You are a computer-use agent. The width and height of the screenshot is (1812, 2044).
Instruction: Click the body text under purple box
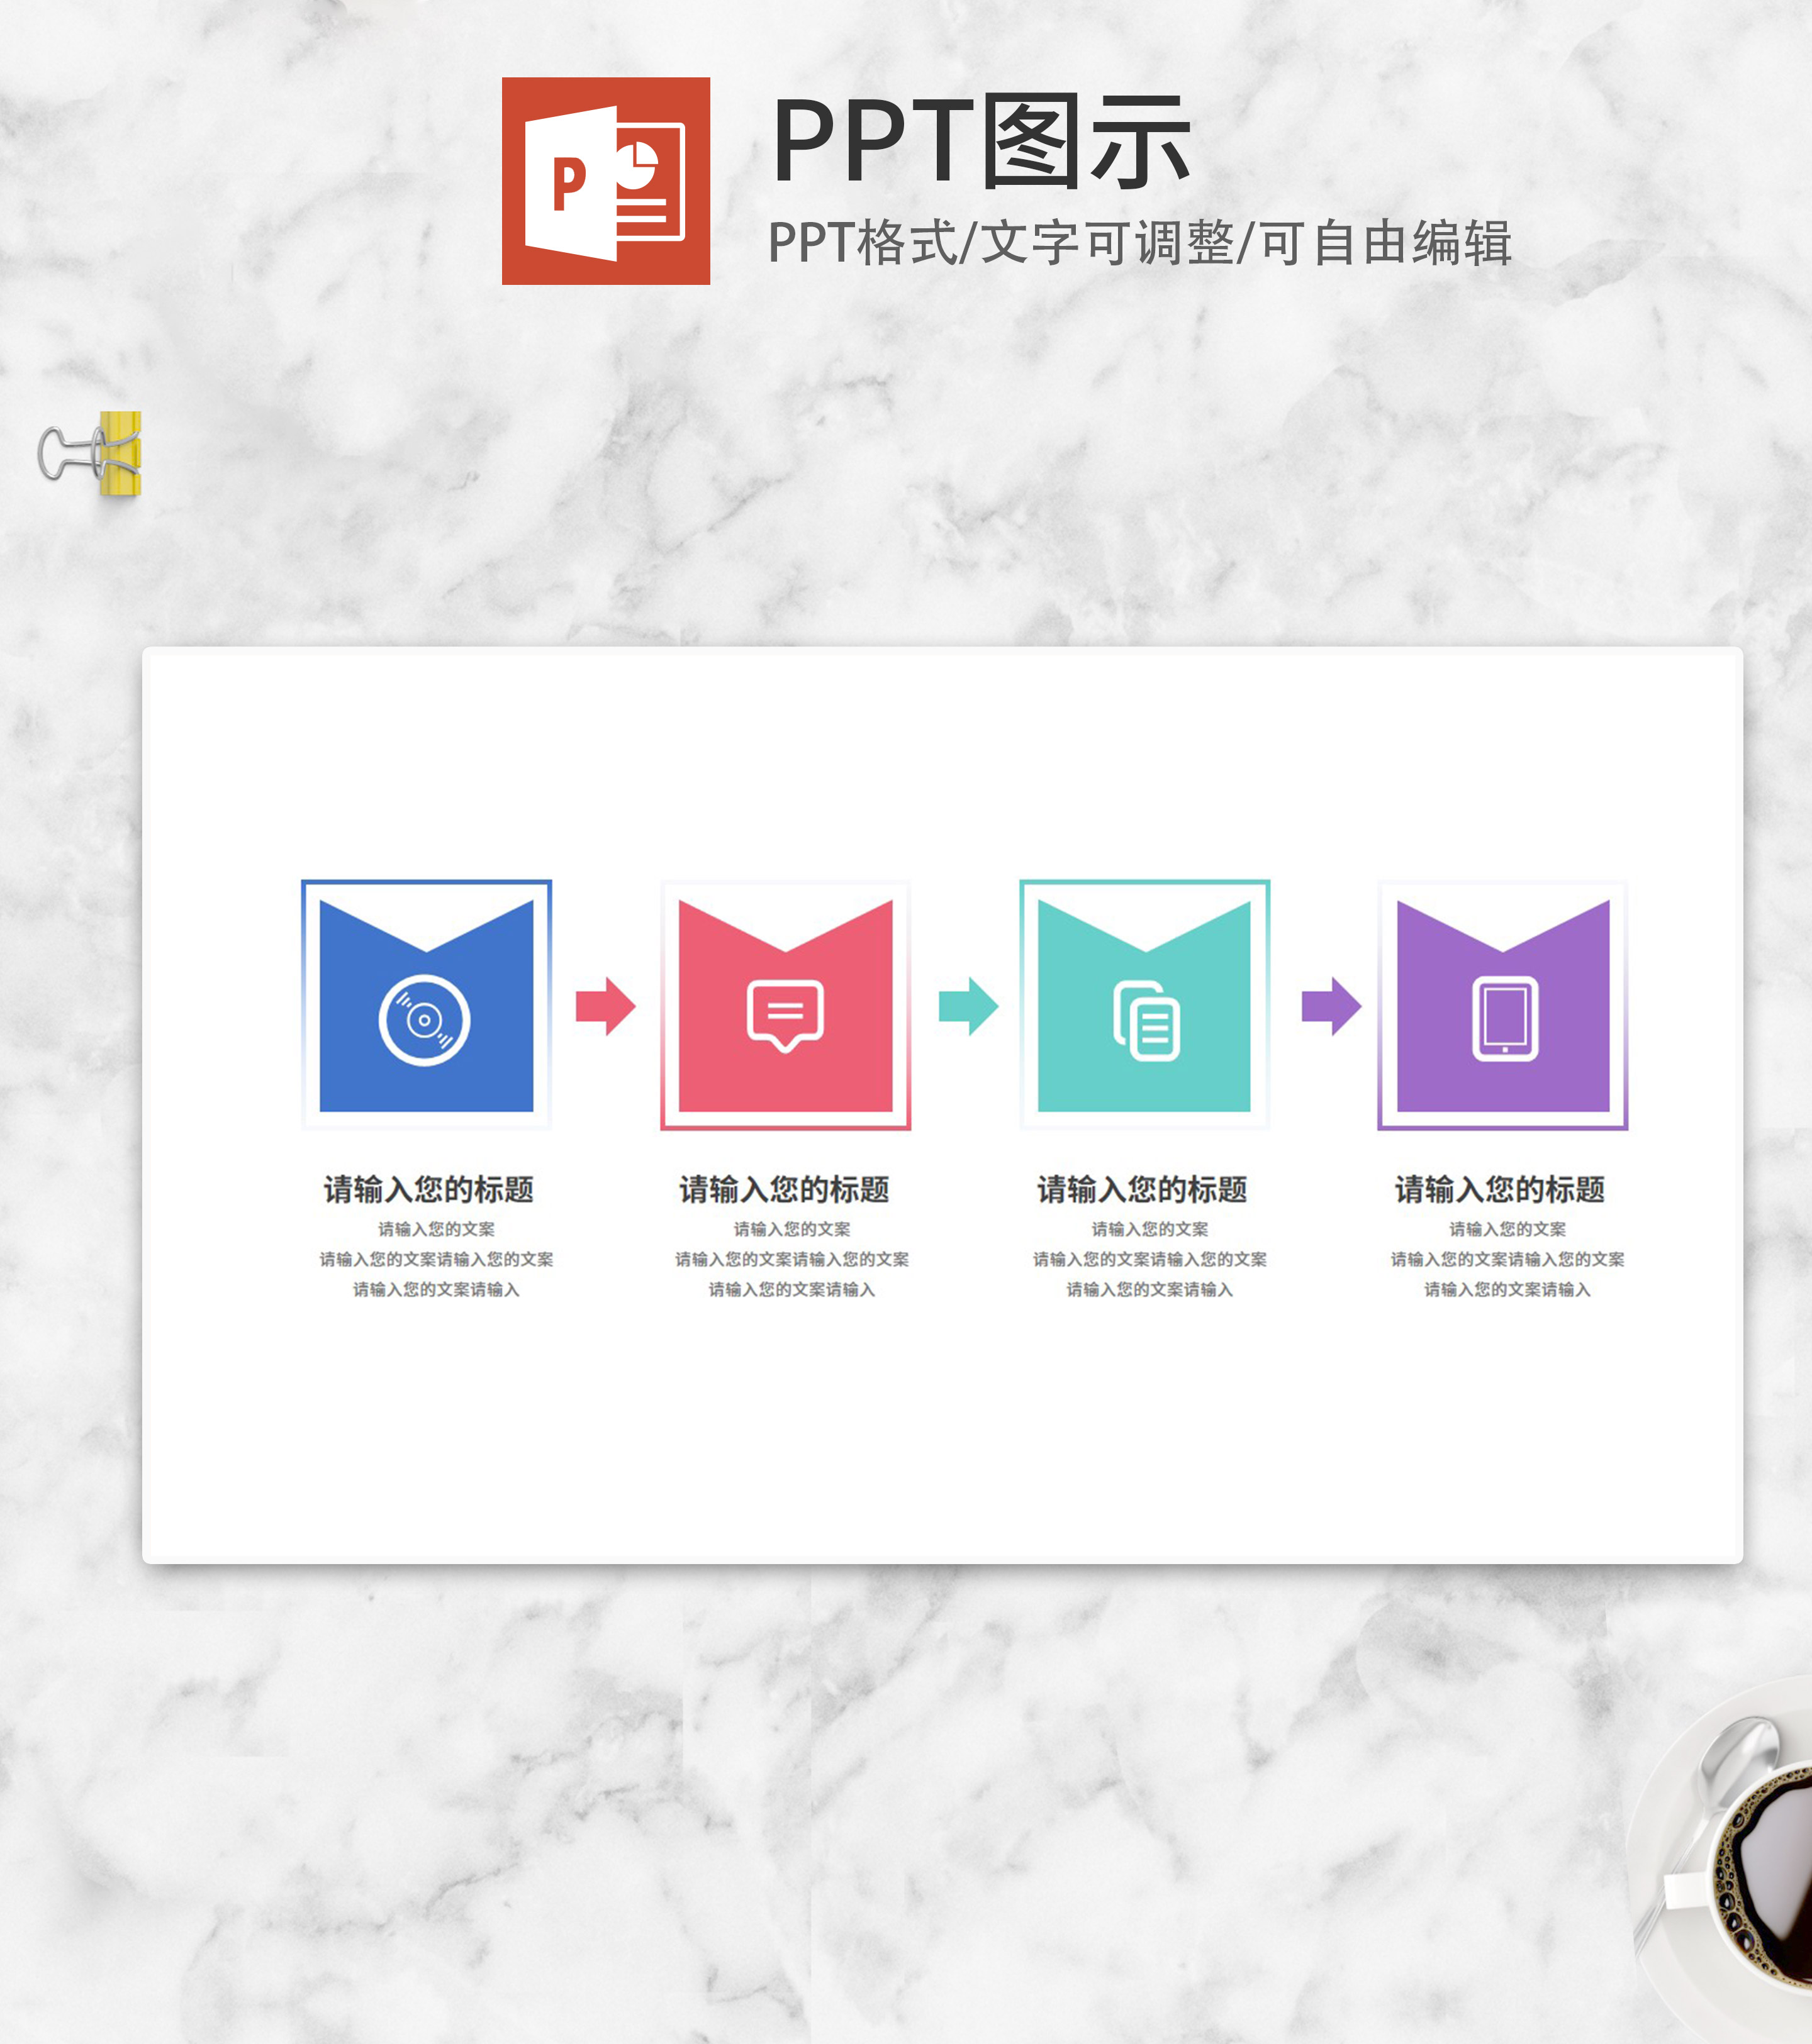(1507, 1259)
